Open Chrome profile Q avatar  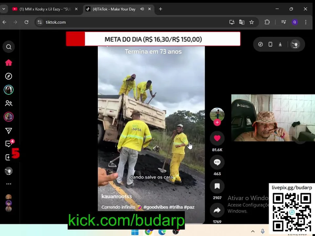(x=295, y=22)
